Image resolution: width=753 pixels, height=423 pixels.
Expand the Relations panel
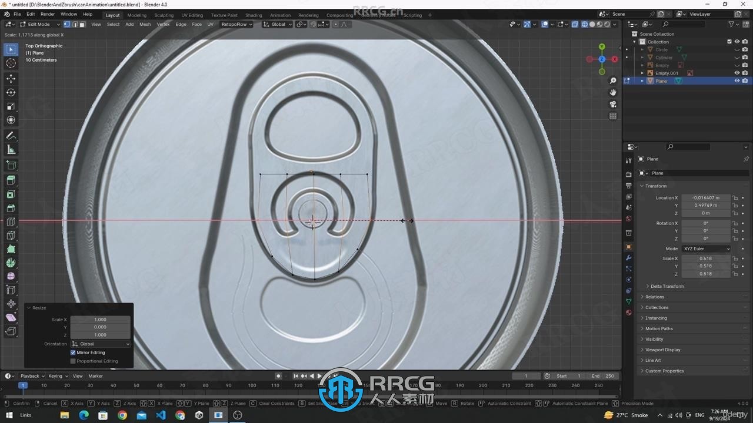(x=654, y=297)
